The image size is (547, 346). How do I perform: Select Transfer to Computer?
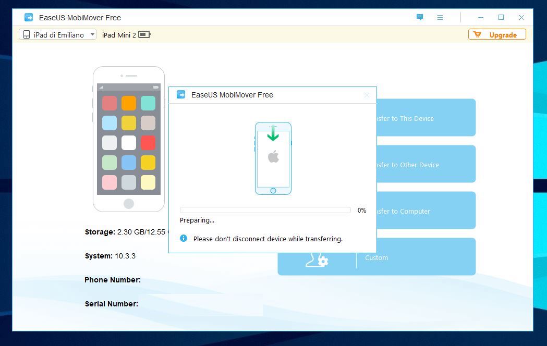click(x=426, y=210)
